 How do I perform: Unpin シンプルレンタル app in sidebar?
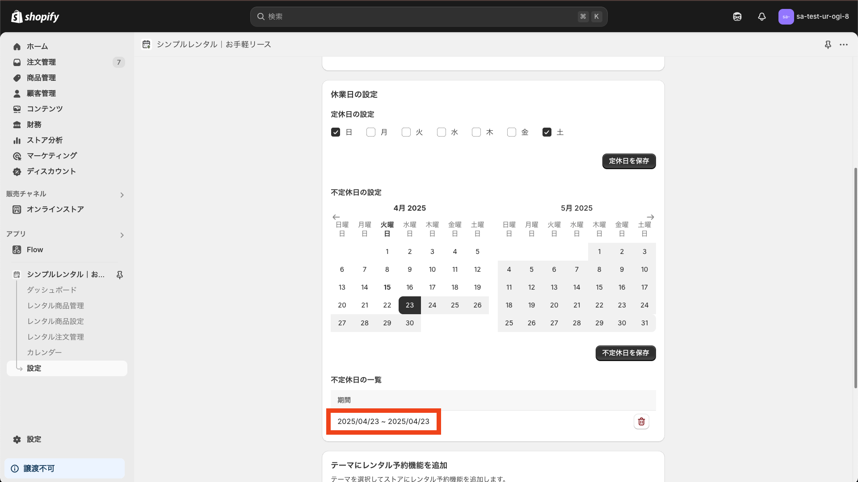[120, 274]
